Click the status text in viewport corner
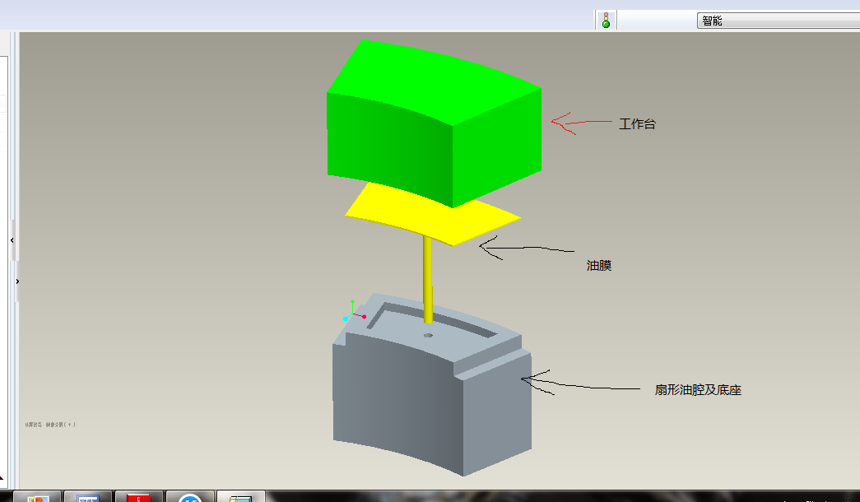This screenshot has height=502, width=860. pyautogui.click(x=51, y=425)
